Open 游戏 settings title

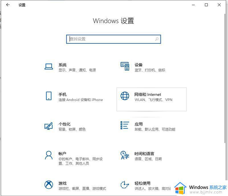click(62, 183)
